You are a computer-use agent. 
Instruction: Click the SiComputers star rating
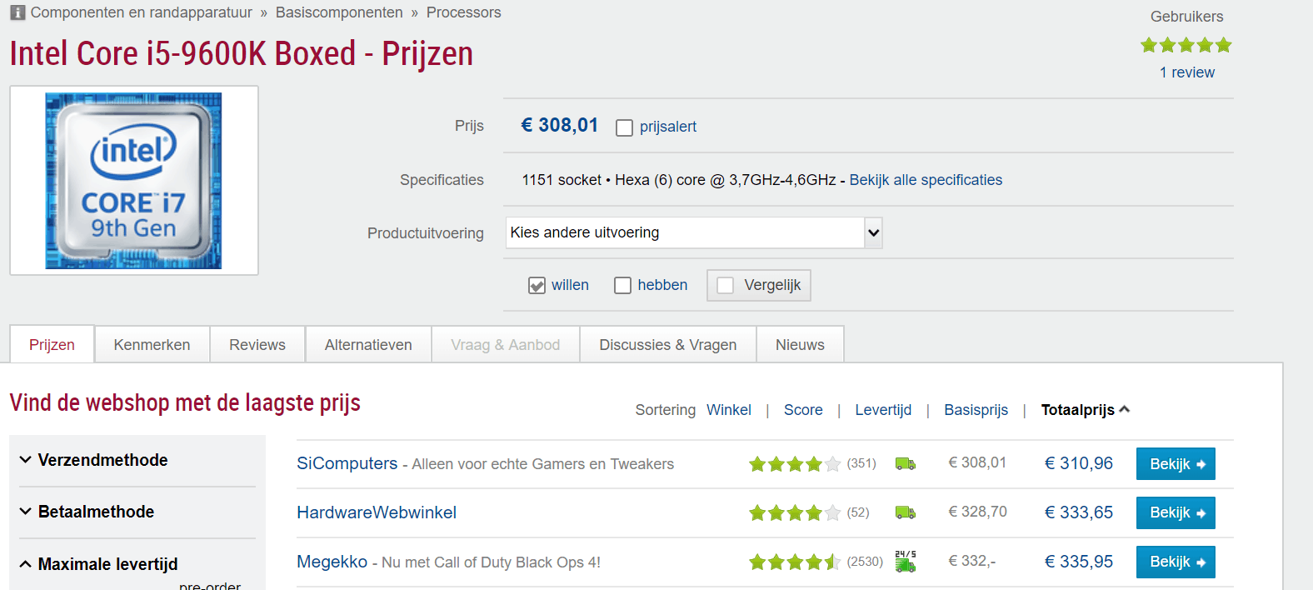pos(795,464)
